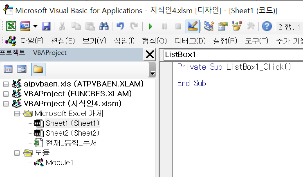The width and height of the screenshot is (303, 177).
Task: Open the Properties Window icon
Action: click(222, 26)
